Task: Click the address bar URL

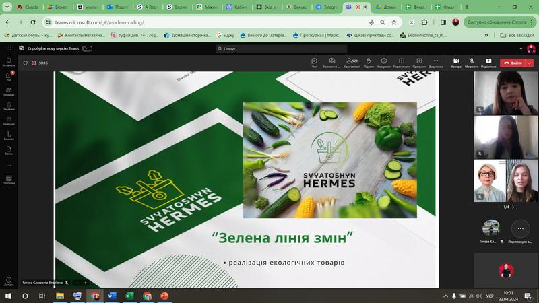Action: click(99, 22)
